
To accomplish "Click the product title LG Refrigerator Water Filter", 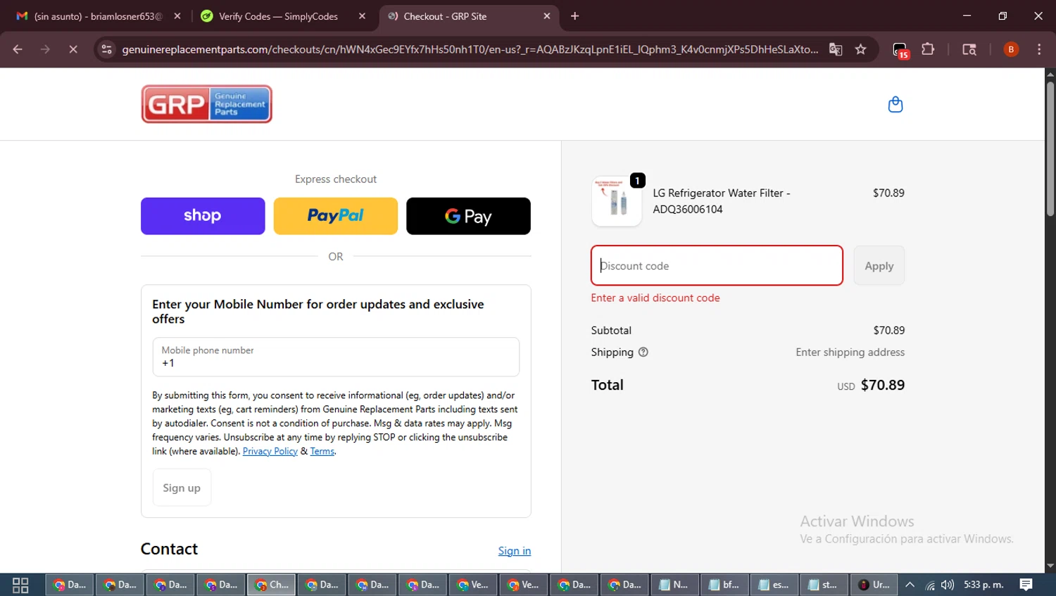I will 722,201.
